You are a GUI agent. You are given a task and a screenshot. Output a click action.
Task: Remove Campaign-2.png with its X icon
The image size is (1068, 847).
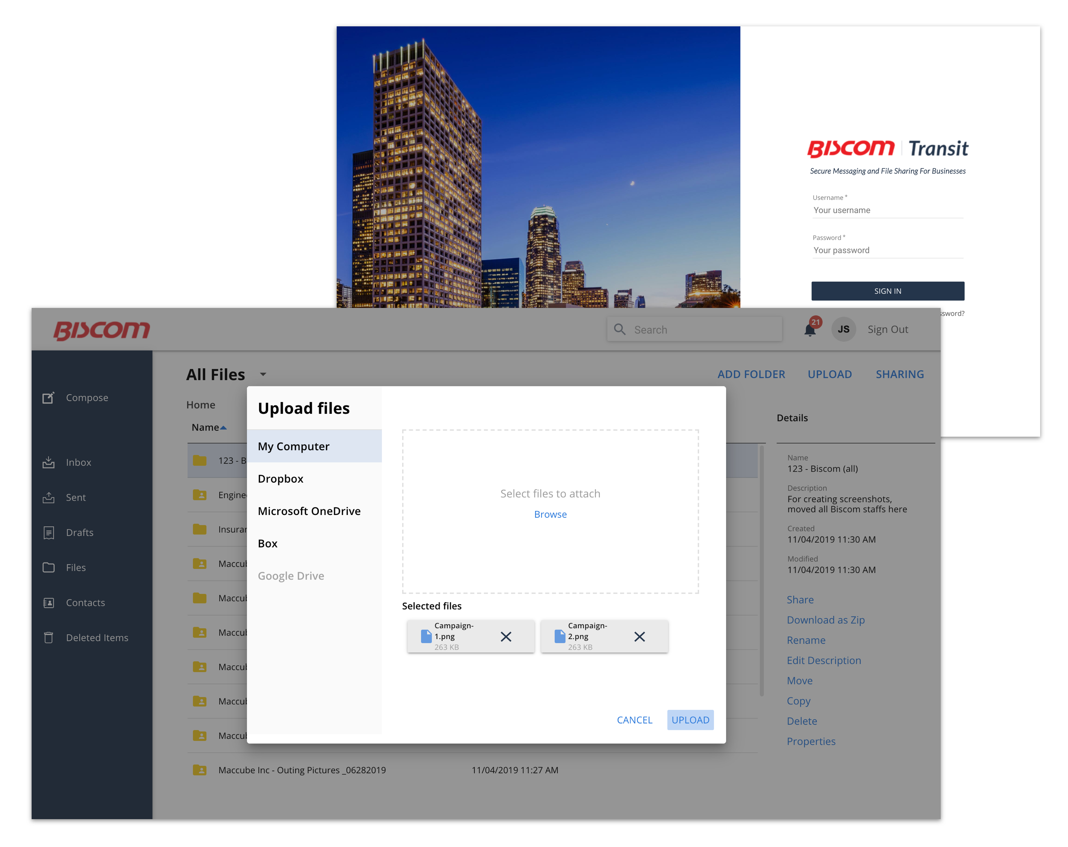coord(639,637)
